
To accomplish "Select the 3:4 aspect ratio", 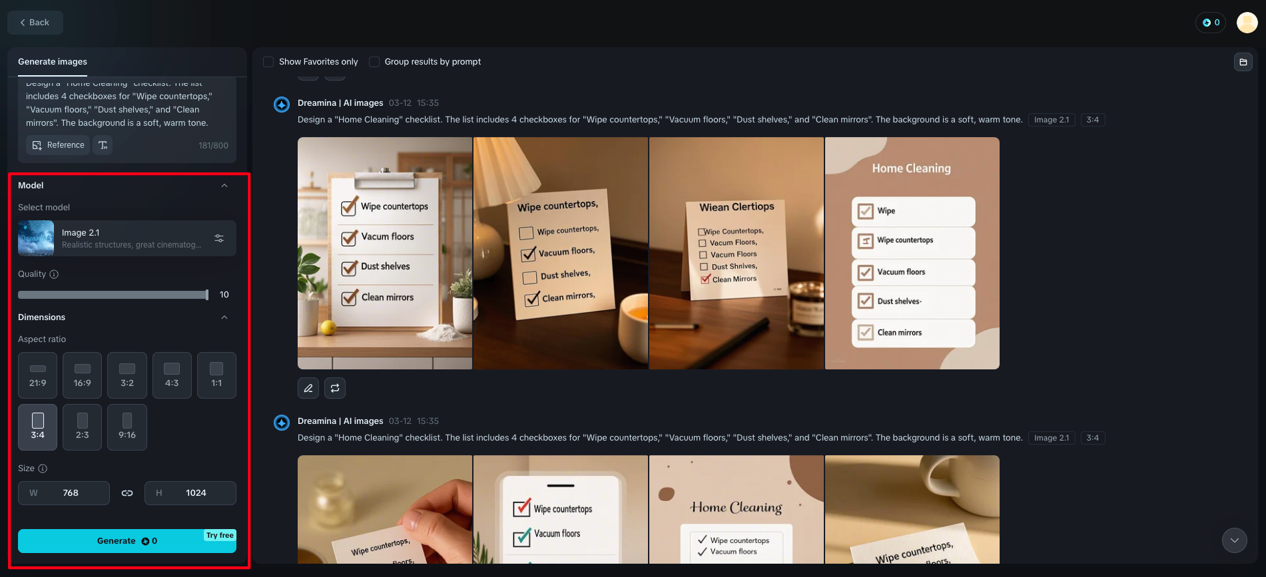I will click(38, 427).
